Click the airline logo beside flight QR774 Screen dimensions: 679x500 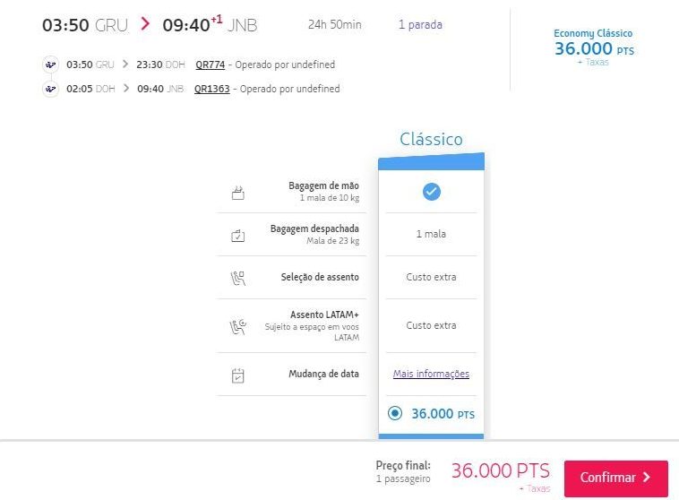[51, 65]
